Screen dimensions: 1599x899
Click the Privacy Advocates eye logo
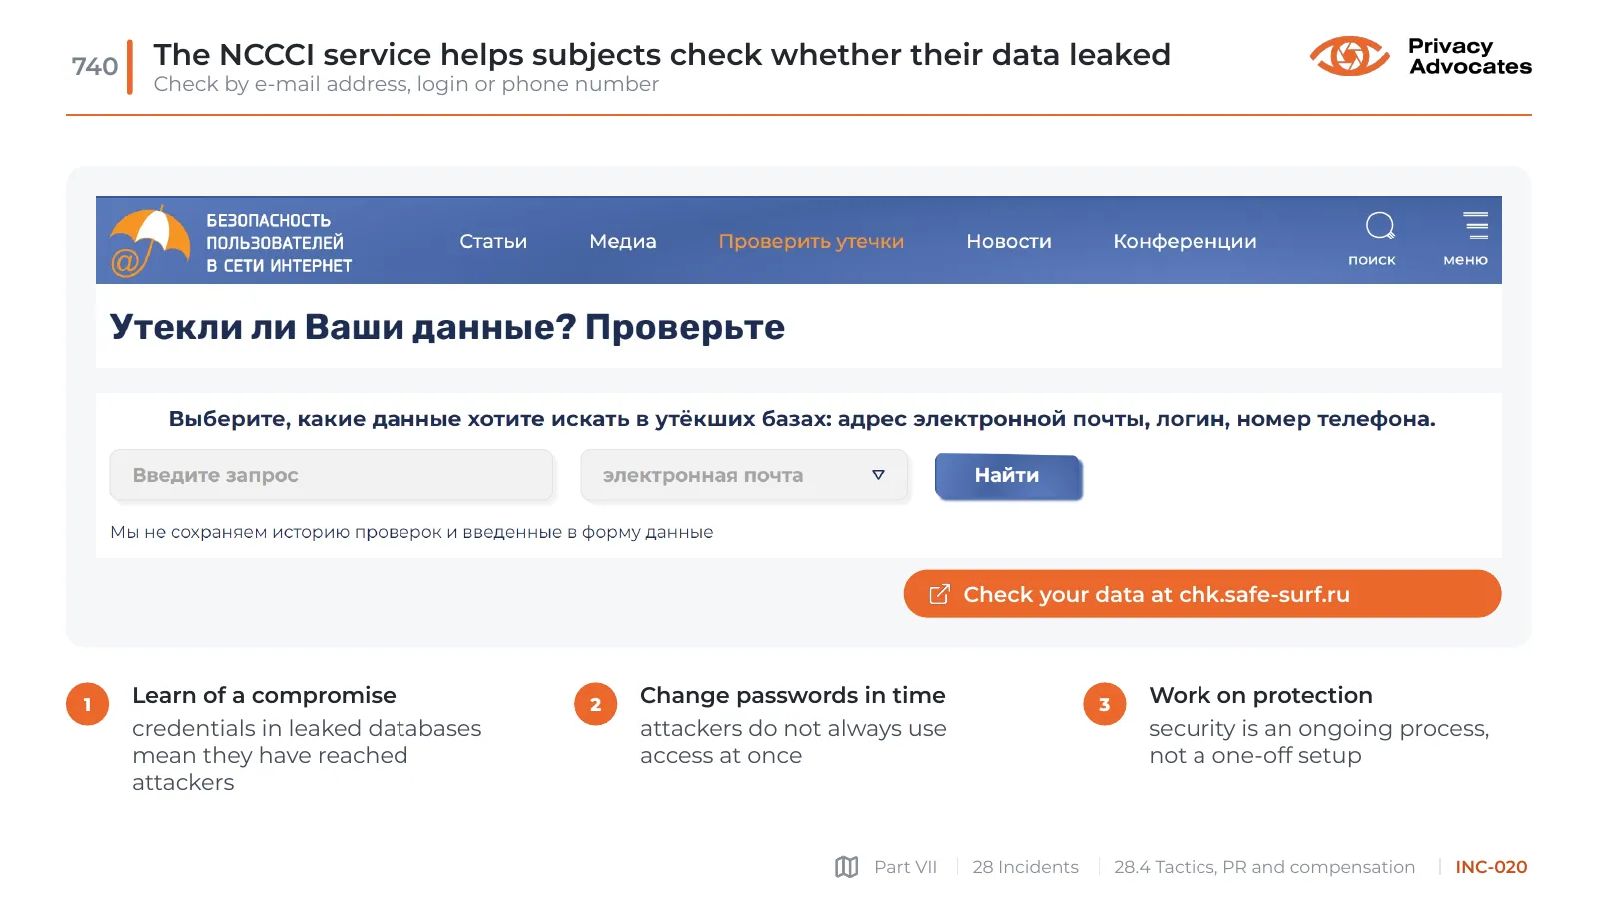click(x=1349, y=56)
